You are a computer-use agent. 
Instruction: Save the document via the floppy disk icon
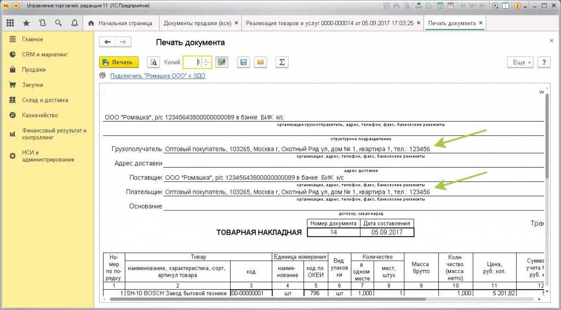[243, 62]
